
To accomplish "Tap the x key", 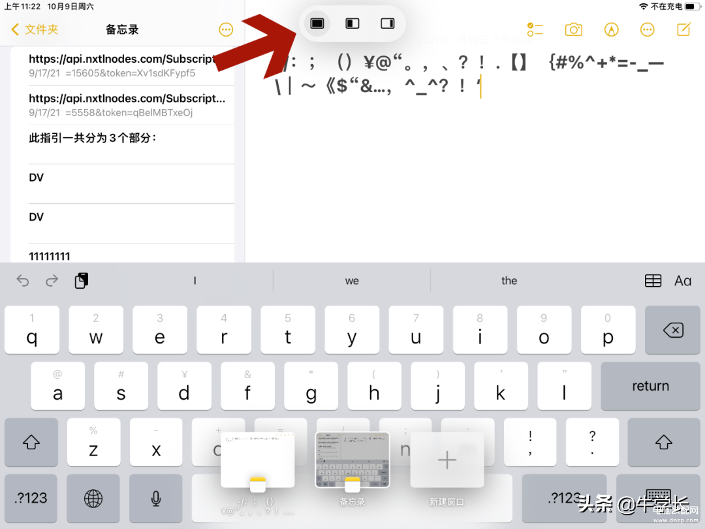I will point(156,442).
